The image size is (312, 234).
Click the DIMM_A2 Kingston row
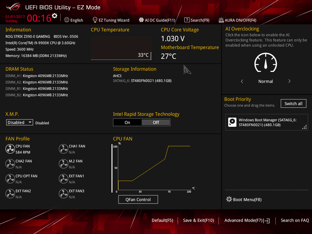[x=37, y=82]
